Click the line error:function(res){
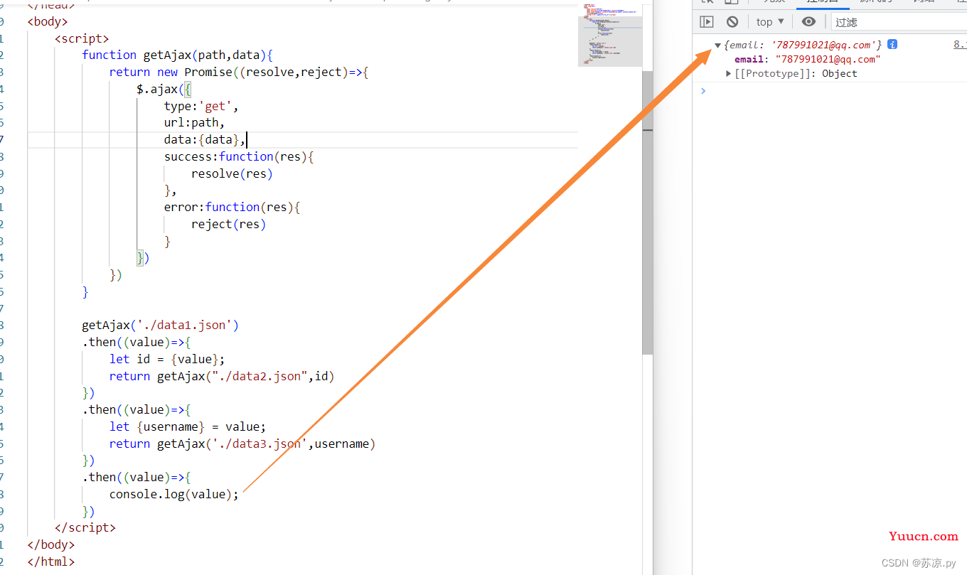Screen dimensions: 967x575 pyautogui.click(x=233, y=207)
